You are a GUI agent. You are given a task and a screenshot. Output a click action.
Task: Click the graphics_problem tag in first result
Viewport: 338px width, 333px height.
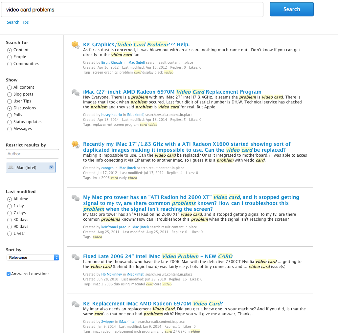tap(118, 73)
